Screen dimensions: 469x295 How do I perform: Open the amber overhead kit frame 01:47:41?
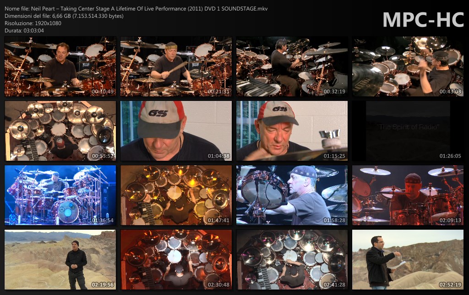click(176, 195)
